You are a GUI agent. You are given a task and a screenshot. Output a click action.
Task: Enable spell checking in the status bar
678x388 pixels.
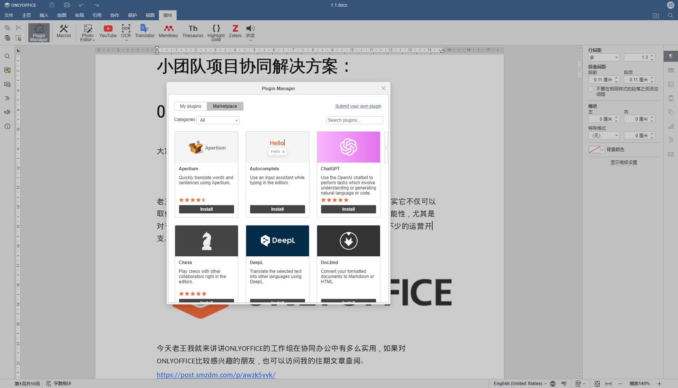[x=564, y=383]
